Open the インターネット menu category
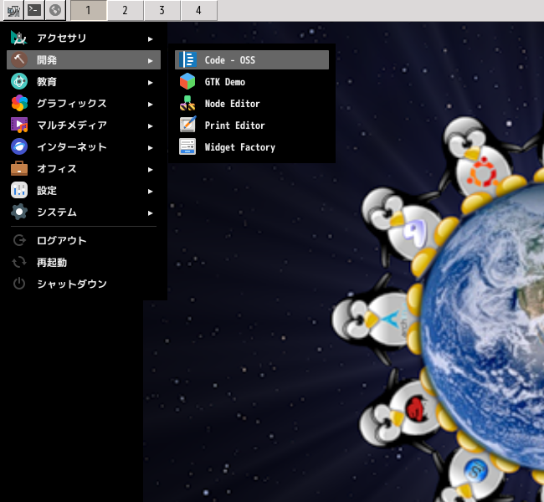The height and width of the screenshot is (502, 544). pyautogui.click(x=84, y=146)
